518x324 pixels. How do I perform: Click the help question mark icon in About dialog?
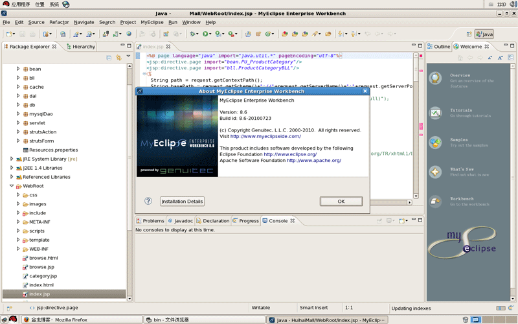[148, 201]
